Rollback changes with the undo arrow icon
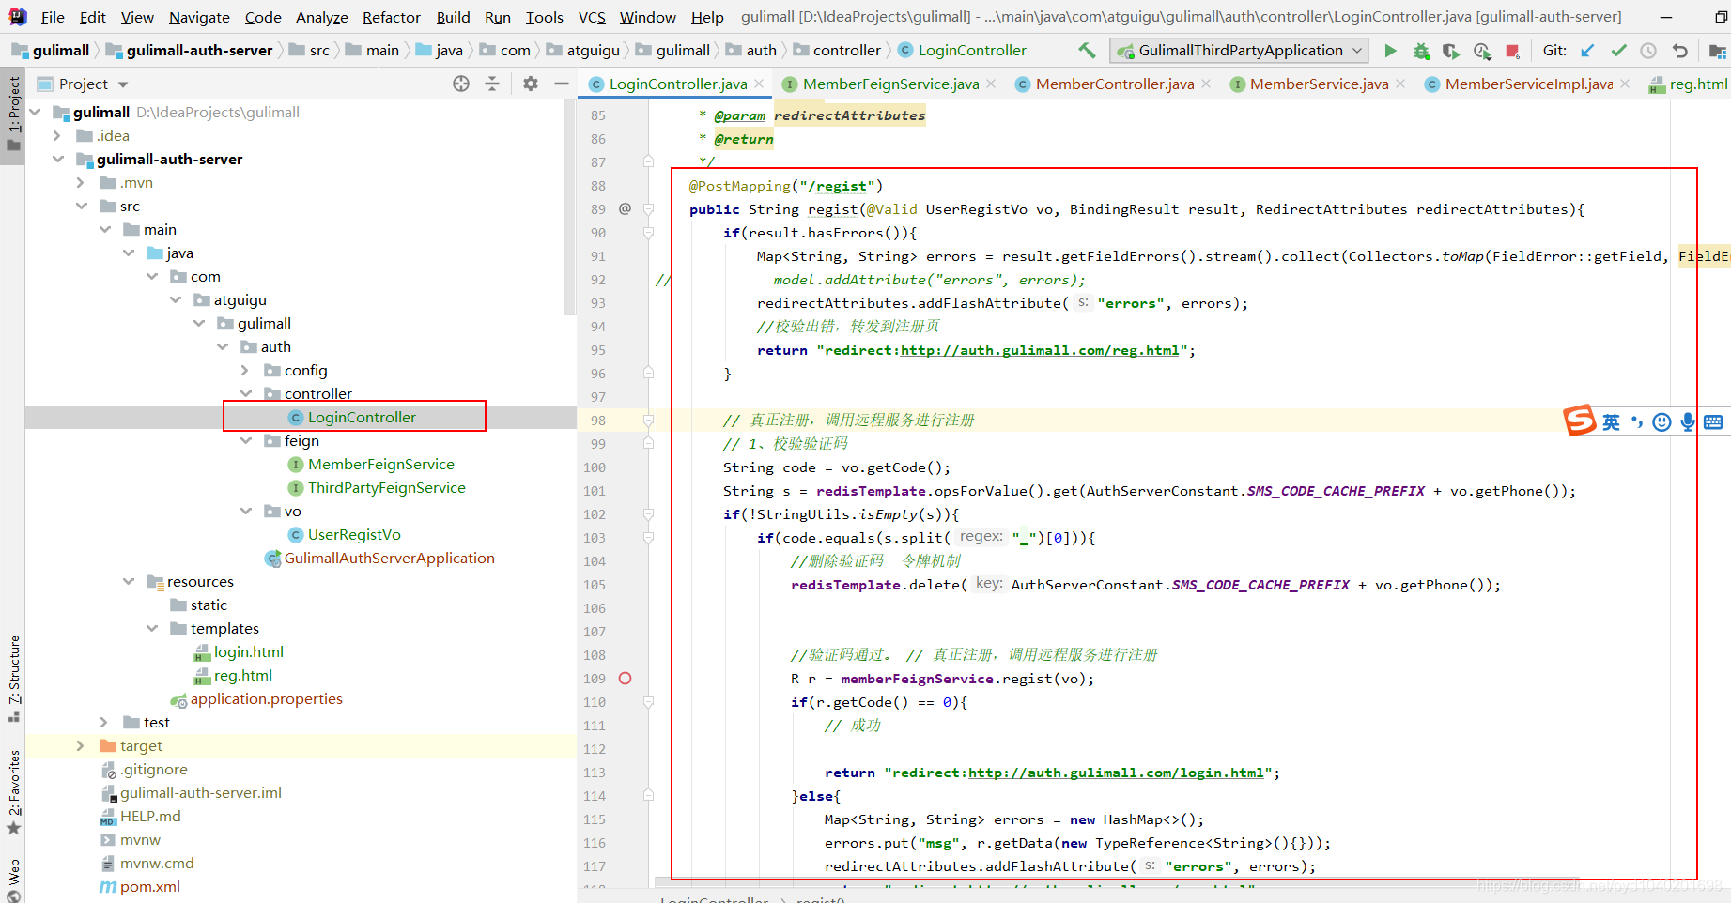Image resolution: width=1731 pixels, height=903 pixels. coord(1679,51)
